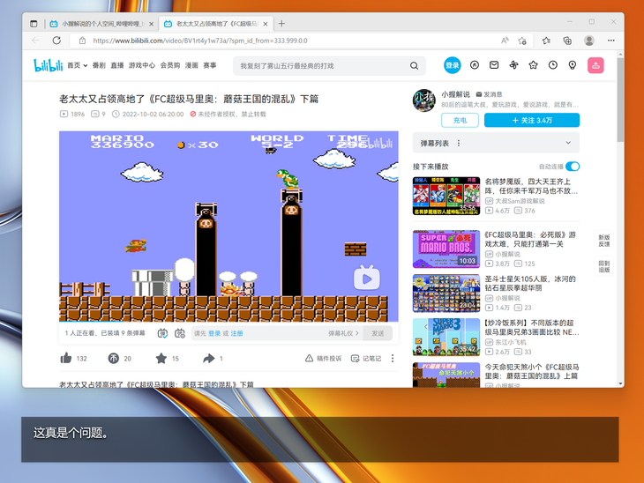
Task: Click 注册 link in danmaku input
Action: click(236, 333)
